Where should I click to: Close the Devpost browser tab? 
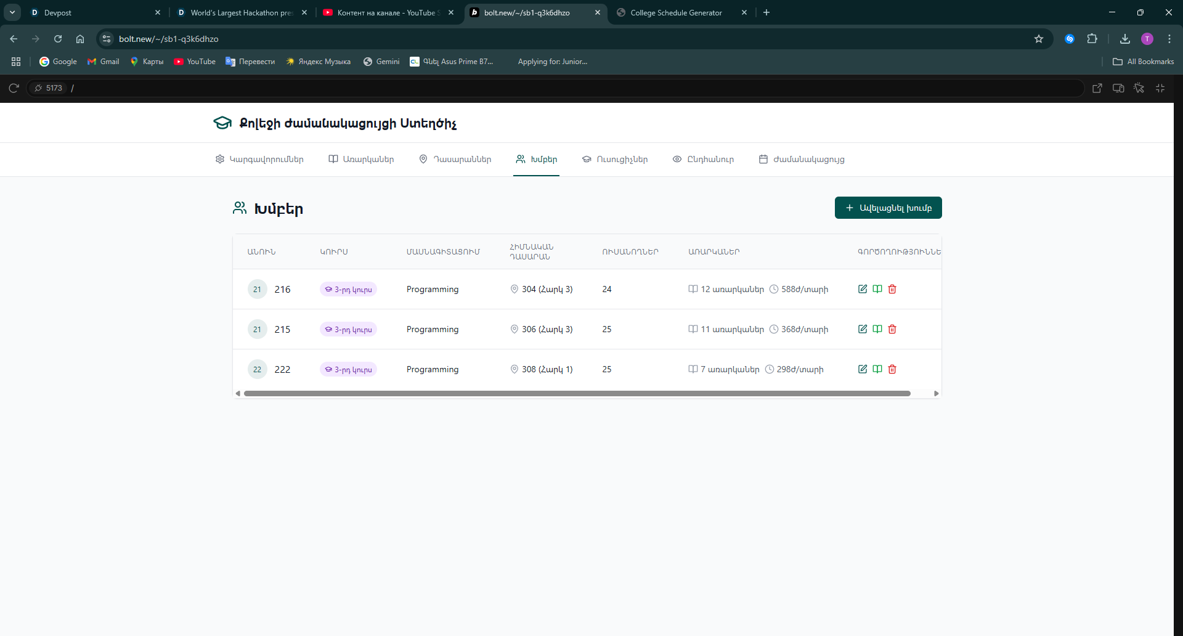158,12
